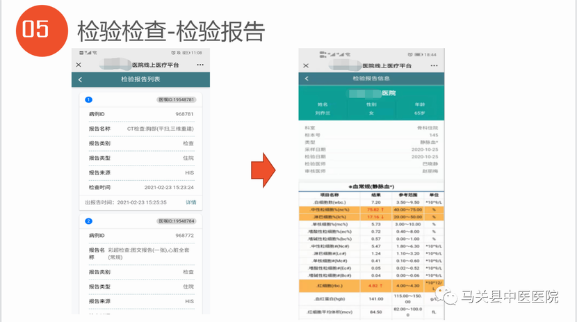577x322 pixels.
Task: Click 报告类型 value 住院 in first report
Action: click(x=188, y=158)
